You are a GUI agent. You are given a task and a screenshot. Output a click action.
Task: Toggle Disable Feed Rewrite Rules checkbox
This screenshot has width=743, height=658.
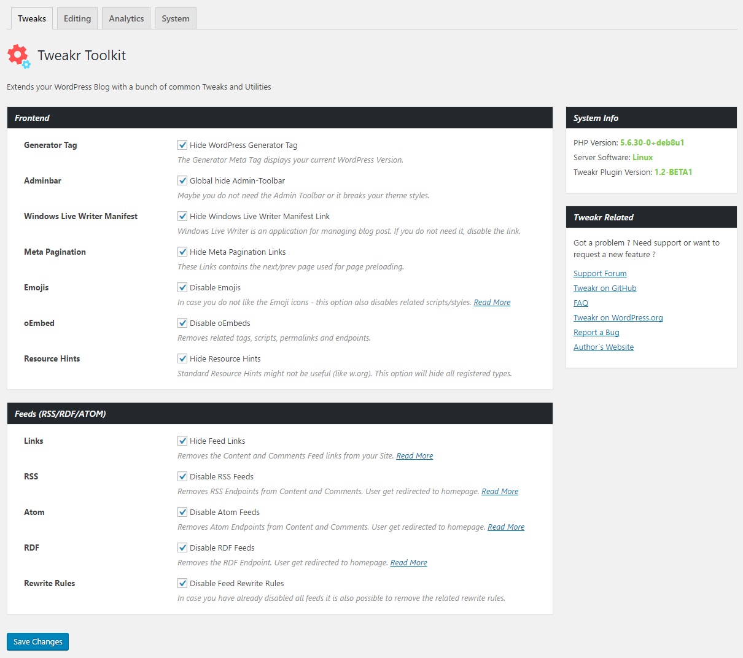[182, 583]
